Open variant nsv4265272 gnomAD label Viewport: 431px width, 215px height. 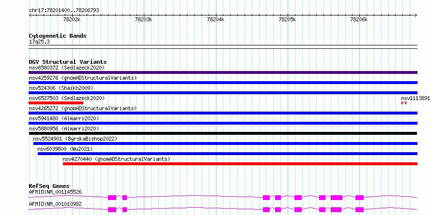[83, 108]
